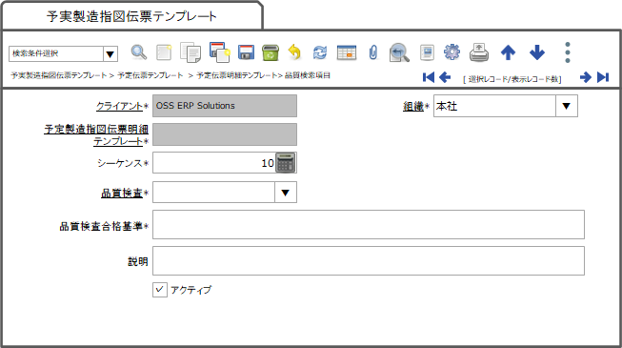Refresh data with the blue circular arrows icon
The width and height of the screenshot is (622, 348).
320,52
